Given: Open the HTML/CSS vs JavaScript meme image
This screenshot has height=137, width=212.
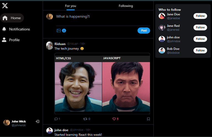Looking at the screenshot, I should pos(102,84).
